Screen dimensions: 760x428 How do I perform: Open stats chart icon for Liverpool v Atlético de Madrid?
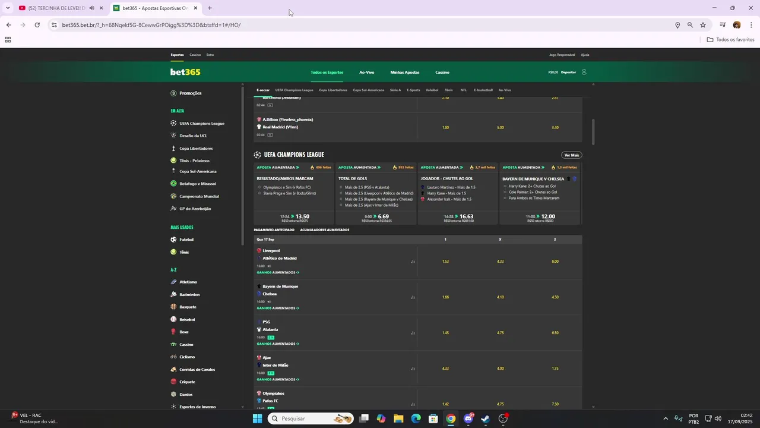coord(413,262)
